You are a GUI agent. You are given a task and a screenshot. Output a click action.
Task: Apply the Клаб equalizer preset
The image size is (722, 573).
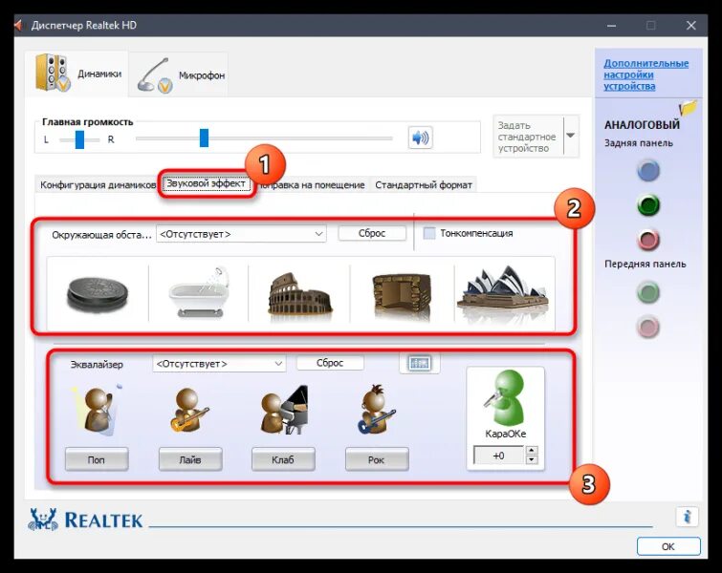(283, 459)
